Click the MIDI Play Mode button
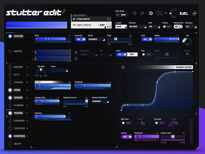 tap(122, 15)
